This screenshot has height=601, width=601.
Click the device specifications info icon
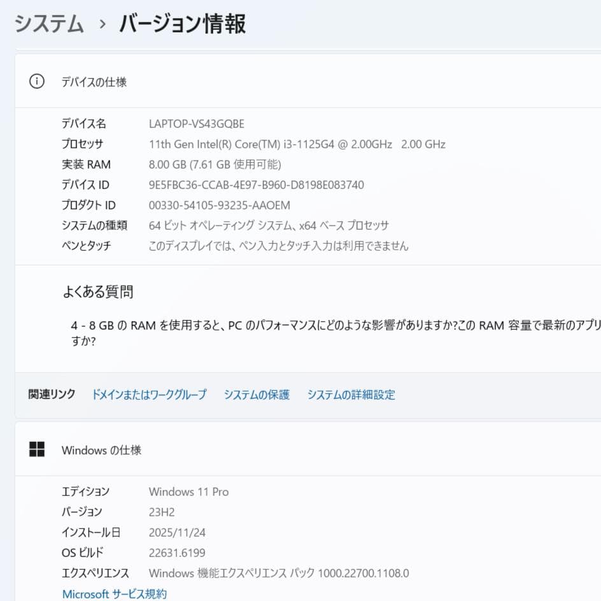coord(36,81)
